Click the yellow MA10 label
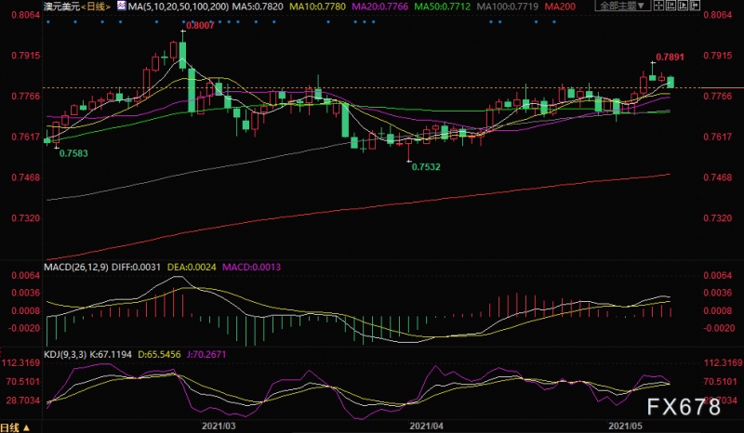 [x=312, y=6]
